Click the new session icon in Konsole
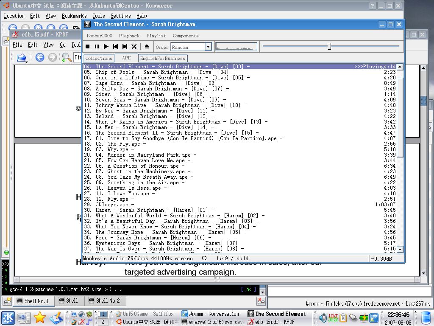434x326 pixels. coord(7,301)
